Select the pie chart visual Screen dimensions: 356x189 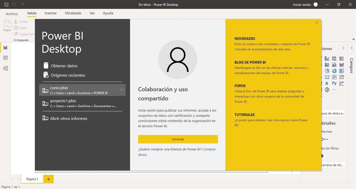point(327,71)
